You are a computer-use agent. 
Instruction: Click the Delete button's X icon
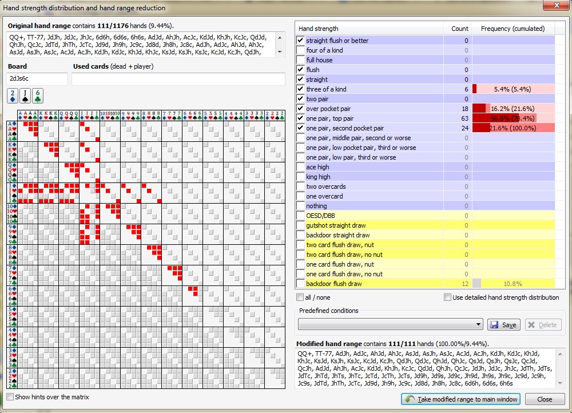coord(531,325)
